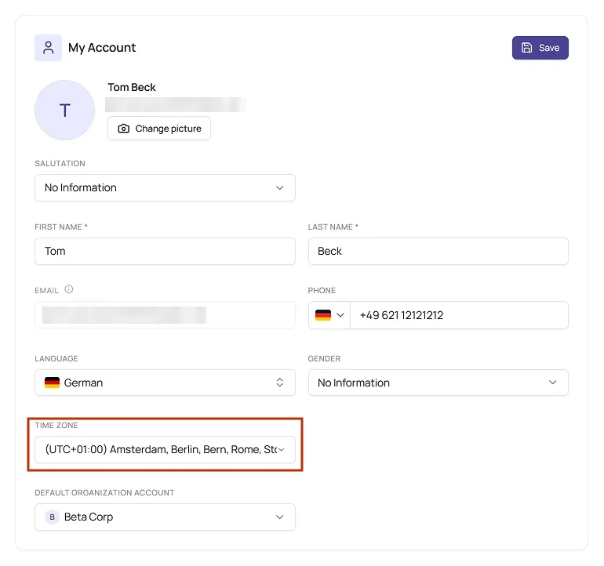
Task: Open the Language dropdown showing German
Action: (165, 383)
